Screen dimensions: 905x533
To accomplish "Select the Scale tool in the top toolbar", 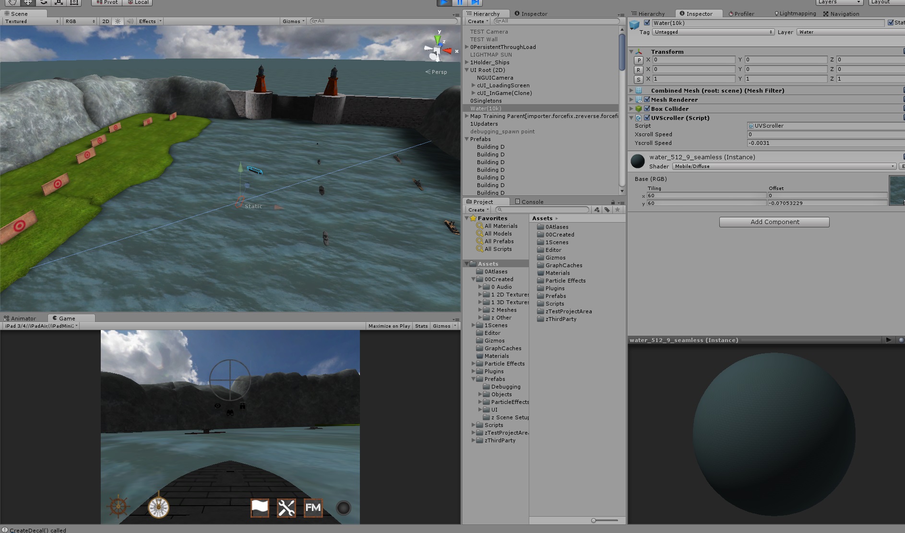I will point(59,2).
